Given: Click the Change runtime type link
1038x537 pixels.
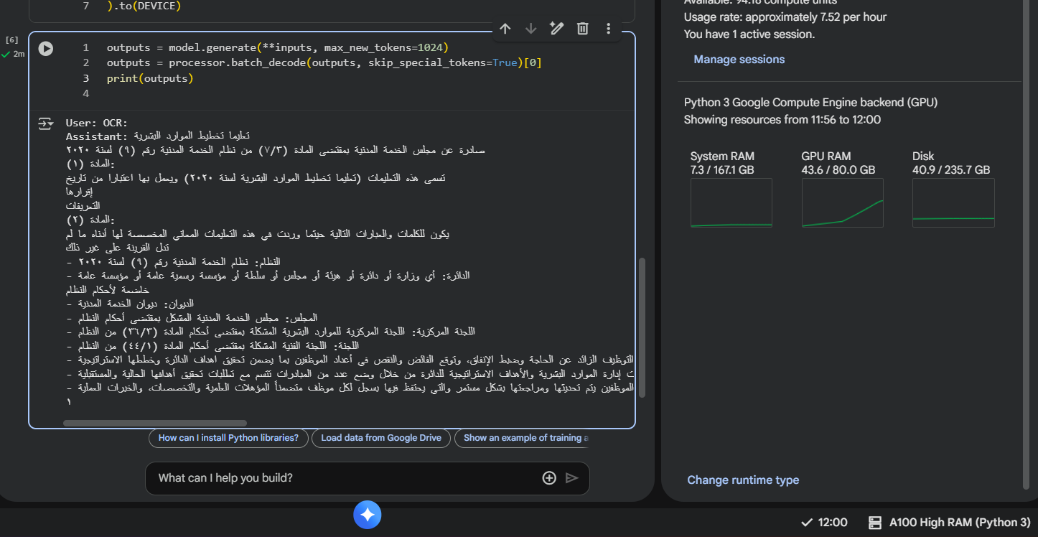Looking at the screenshot, I should click(743, 480).
